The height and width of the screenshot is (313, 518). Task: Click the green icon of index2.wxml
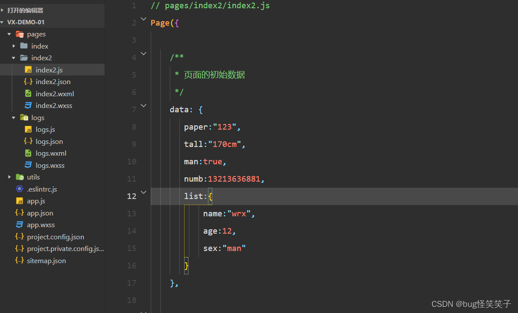28,94
